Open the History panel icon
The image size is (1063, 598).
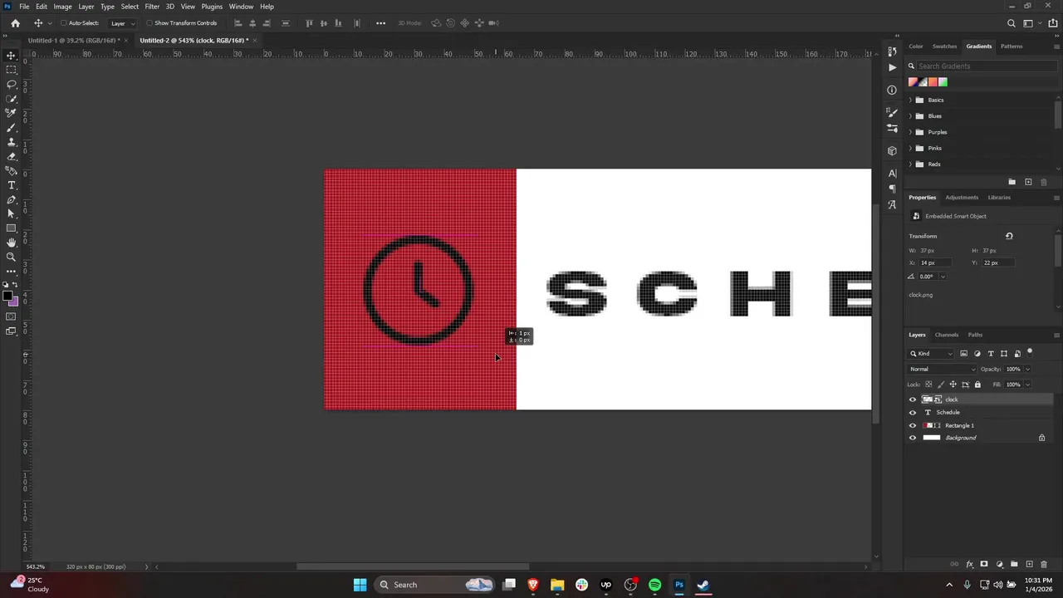(892, 51)
